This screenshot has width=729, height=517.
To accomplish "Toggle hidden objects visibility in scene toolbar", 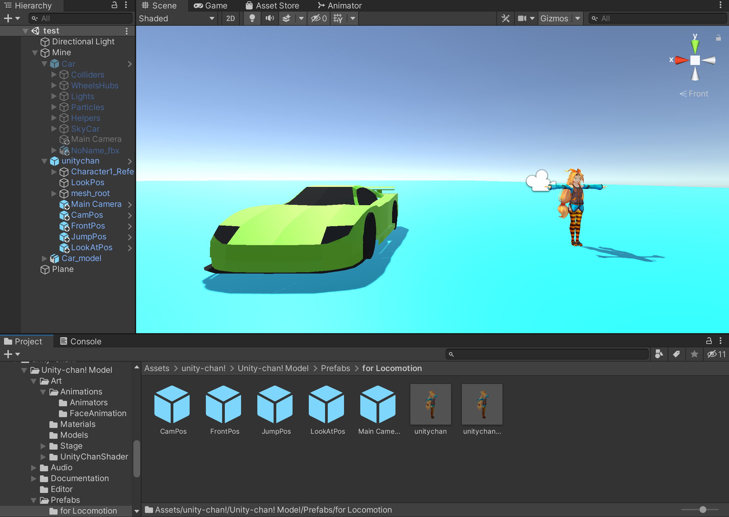I will click(319, 18).
